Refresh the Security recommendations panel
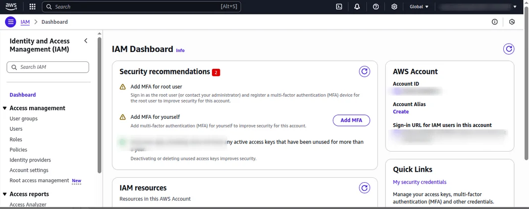529x209 pixels. tap(365, 72)
